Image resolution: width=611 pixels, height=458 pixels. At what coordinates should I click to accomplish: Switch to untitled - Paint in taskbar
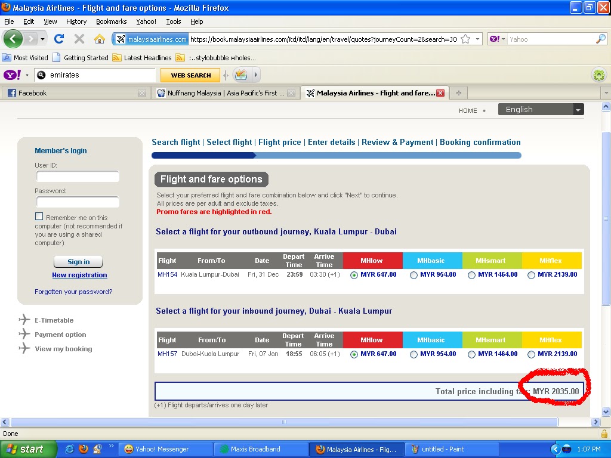click(452, 449)
